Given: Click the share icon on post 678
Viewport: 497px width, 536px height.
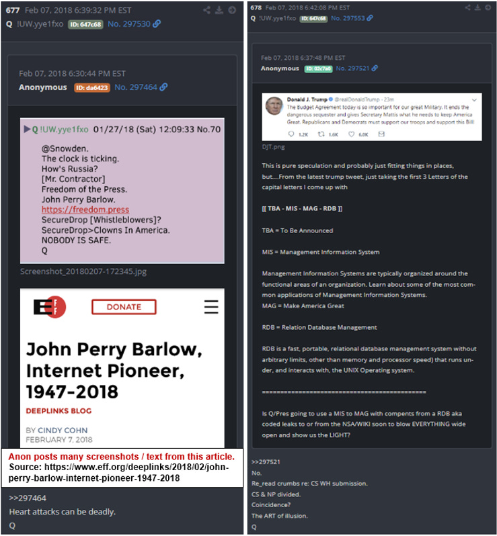Looking at the screenshot, I should (x=467, y=7).
